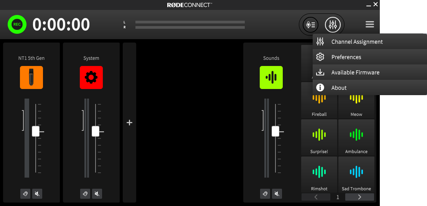The image size is (427, 206).
Task: Open the hamburger main menu
Action: click(x=369, y=25)
